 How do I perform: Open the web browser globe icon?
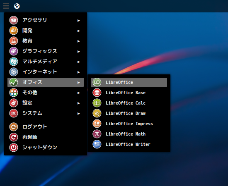click(x=17, y=6)
